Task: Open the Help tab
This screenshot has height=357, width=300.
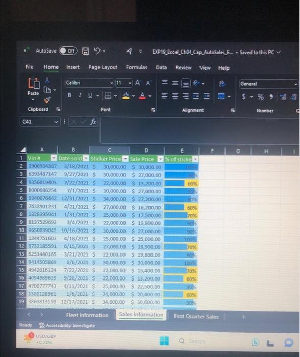Action: [223, 68]
